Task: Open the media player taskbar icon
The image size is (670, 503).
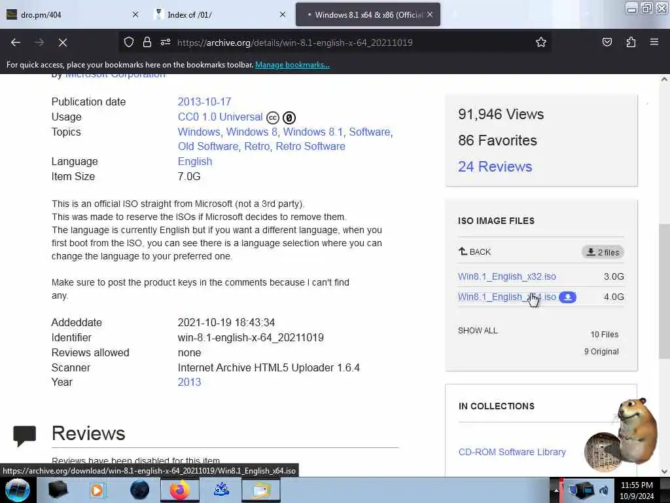Action: pyautogui.click(x=98, y=490)
